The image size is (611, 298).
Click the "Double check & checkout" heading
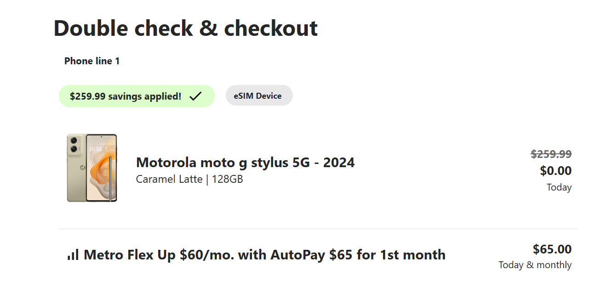[186, 28]
